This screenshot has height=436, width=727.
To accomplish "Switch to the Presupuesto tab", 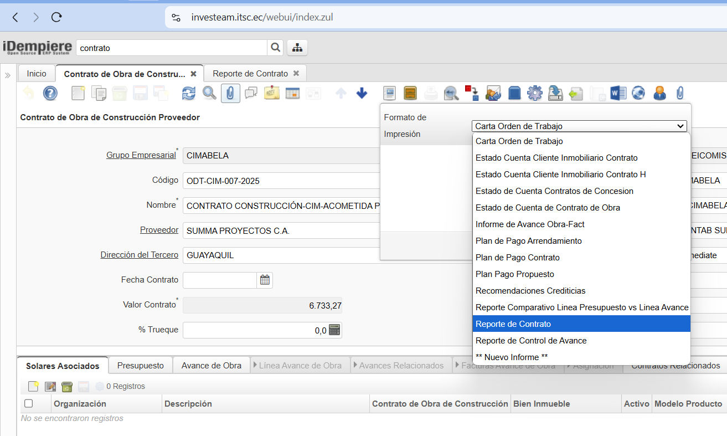I will click(141, 366).
